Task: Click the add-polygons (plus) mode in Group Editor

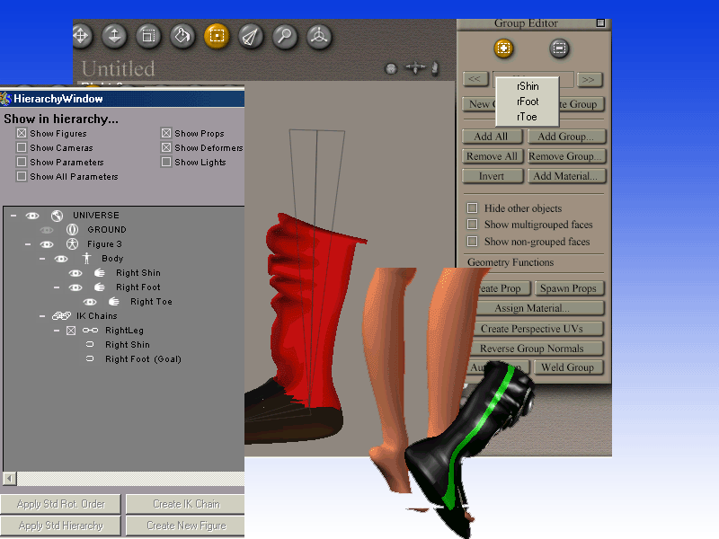Action: point(504,48)
